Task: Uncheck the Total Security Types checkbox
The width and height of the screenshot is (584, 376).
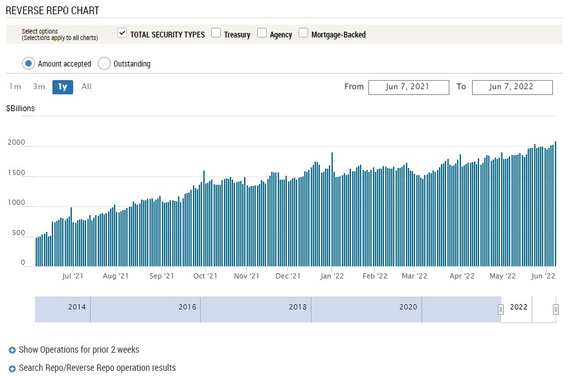Action: pyautogui.click(x=122, y=34)
